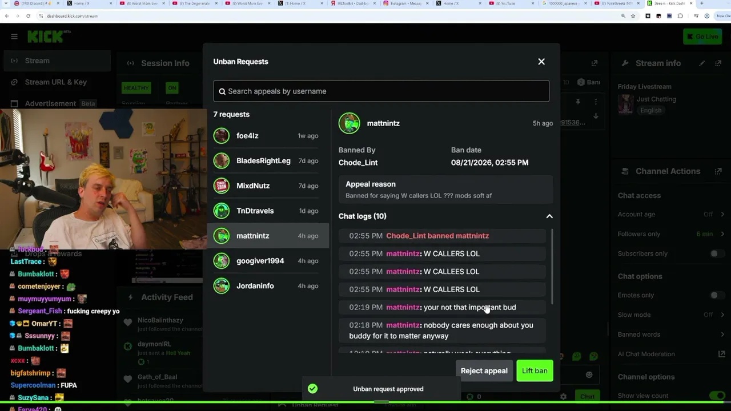Collapse the Chat logs (10) section
The height and width of the screenshot is (411, 731).
click(549, 216)
